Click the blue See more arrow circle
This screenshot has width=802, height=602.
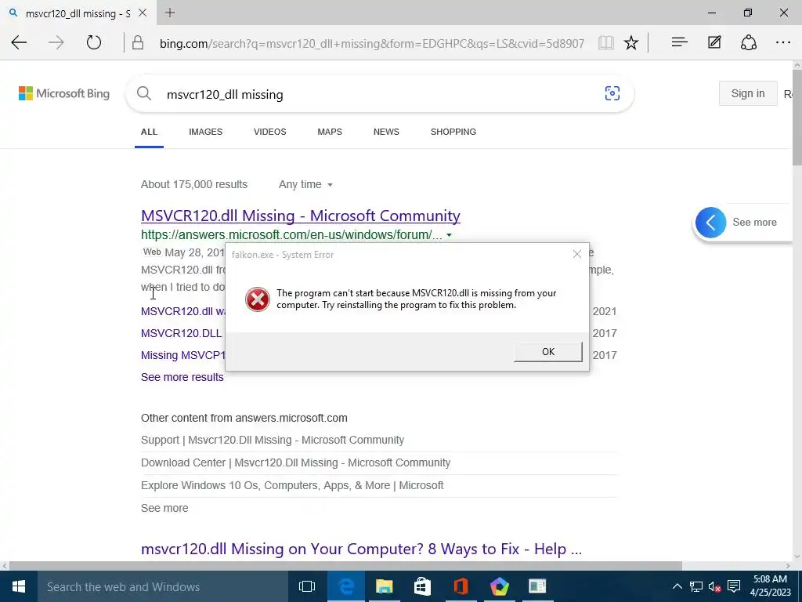coord(710,222)
